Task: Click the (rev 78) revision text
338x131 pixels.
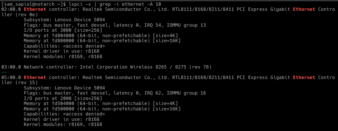Action: 200,67
